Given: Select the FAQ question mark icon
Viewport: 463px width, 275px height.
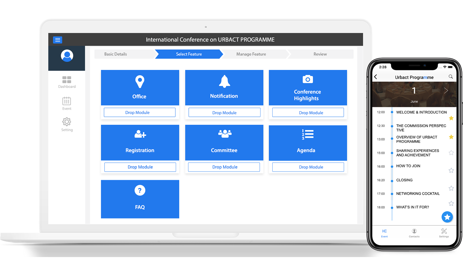Looking at the screenshot, I should (x=140, y=190).
